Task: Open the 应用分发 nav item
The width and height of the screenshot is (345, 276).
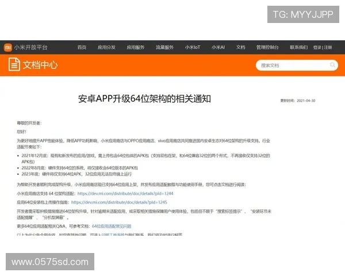Action: pyautogui.click(x=106, y=47)
